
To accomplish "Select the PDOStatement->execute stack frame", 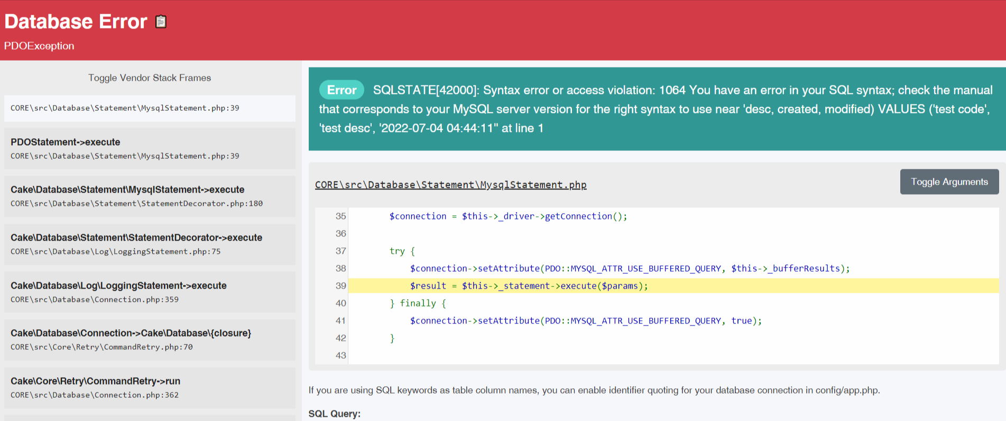I will [150, 149].
